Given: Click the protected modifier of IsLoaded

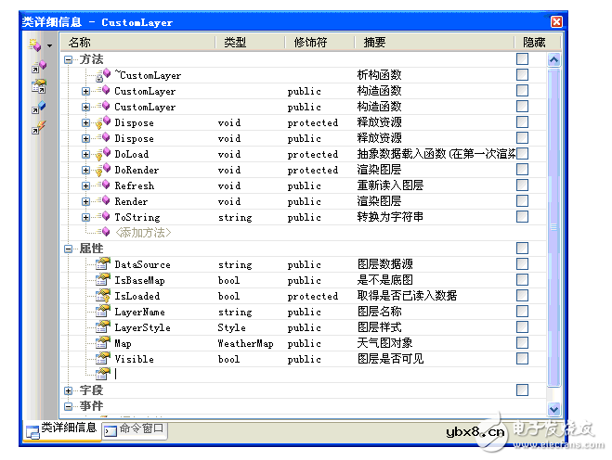Looking at the screenshot, I should 313,296.
